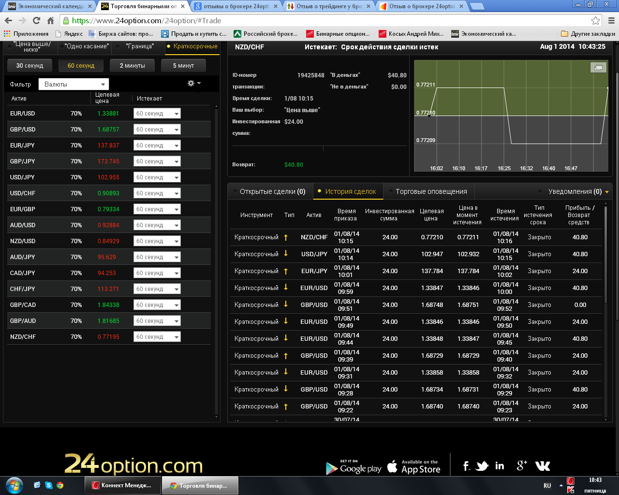Expand the Уведомления (0) arrow
Screen dimensions: 619x495
(x=606, y=192)
